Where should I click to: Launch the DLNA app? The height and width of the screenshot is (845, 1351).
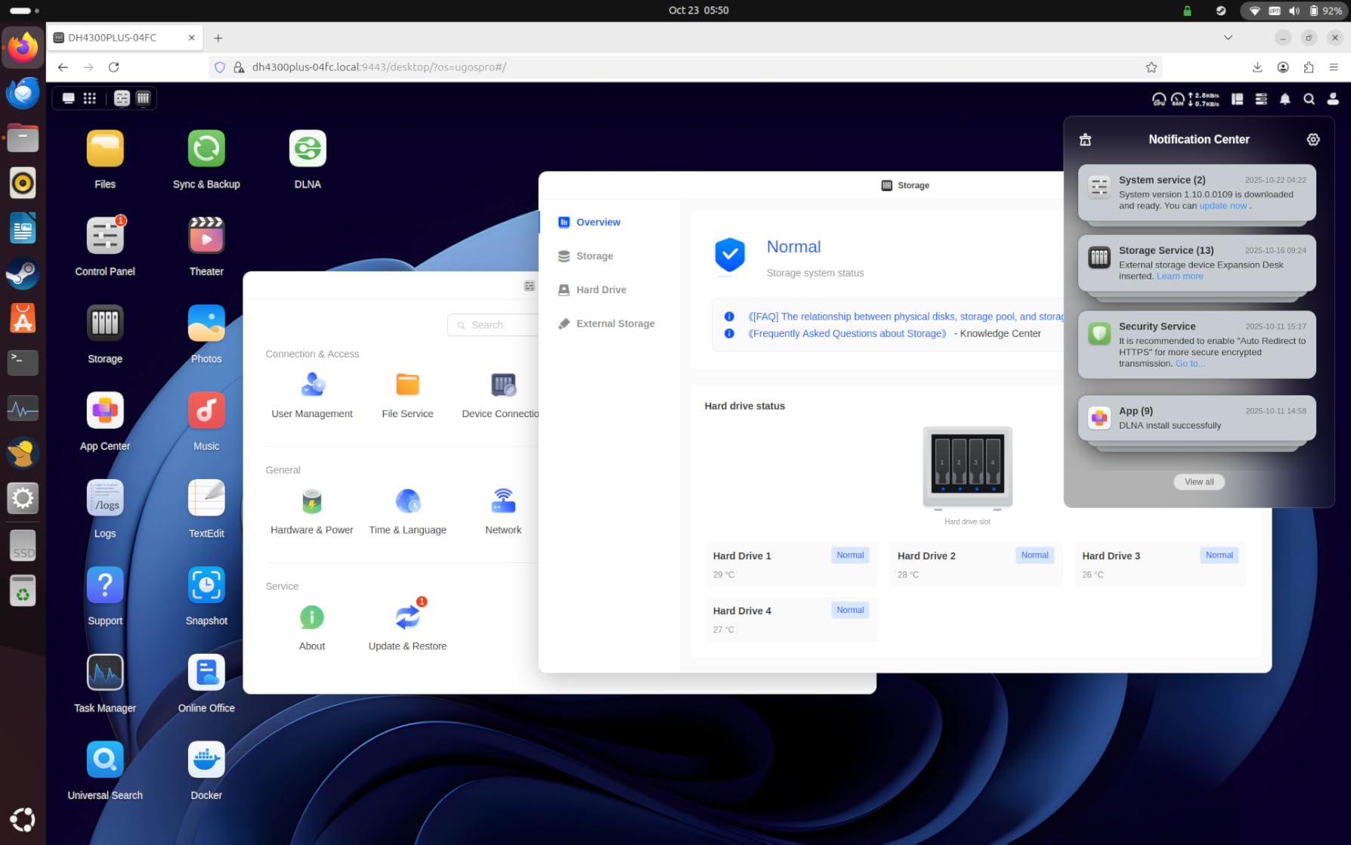click(307, 149)
